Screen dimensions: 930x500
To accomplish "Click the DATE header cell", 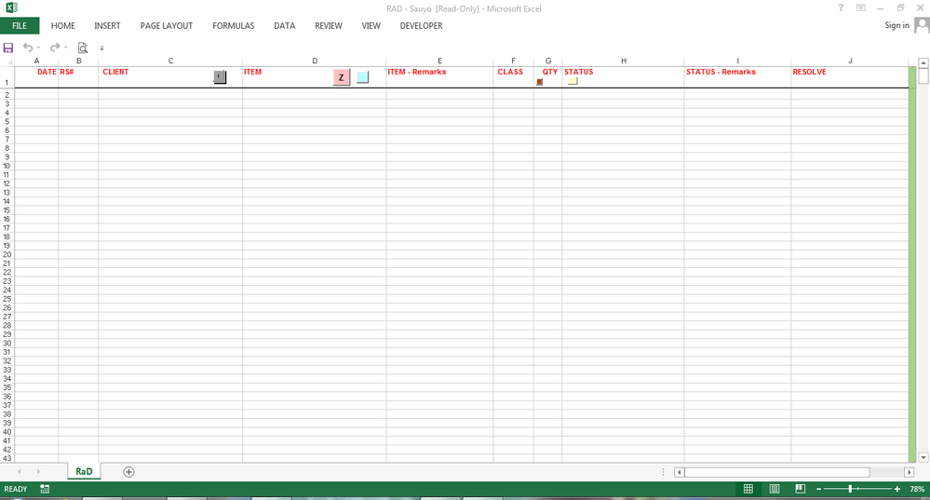I will 36,77.
